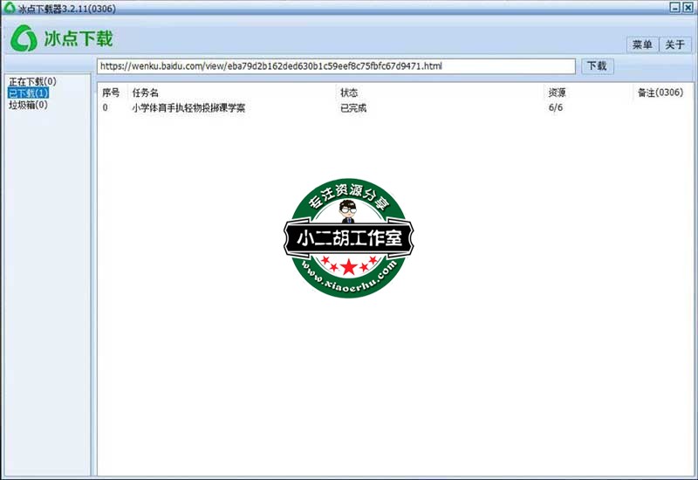The image size is (698, 480).
Task: Focus the wenku.baidu.com URL input field
Action: pos(336,66)
